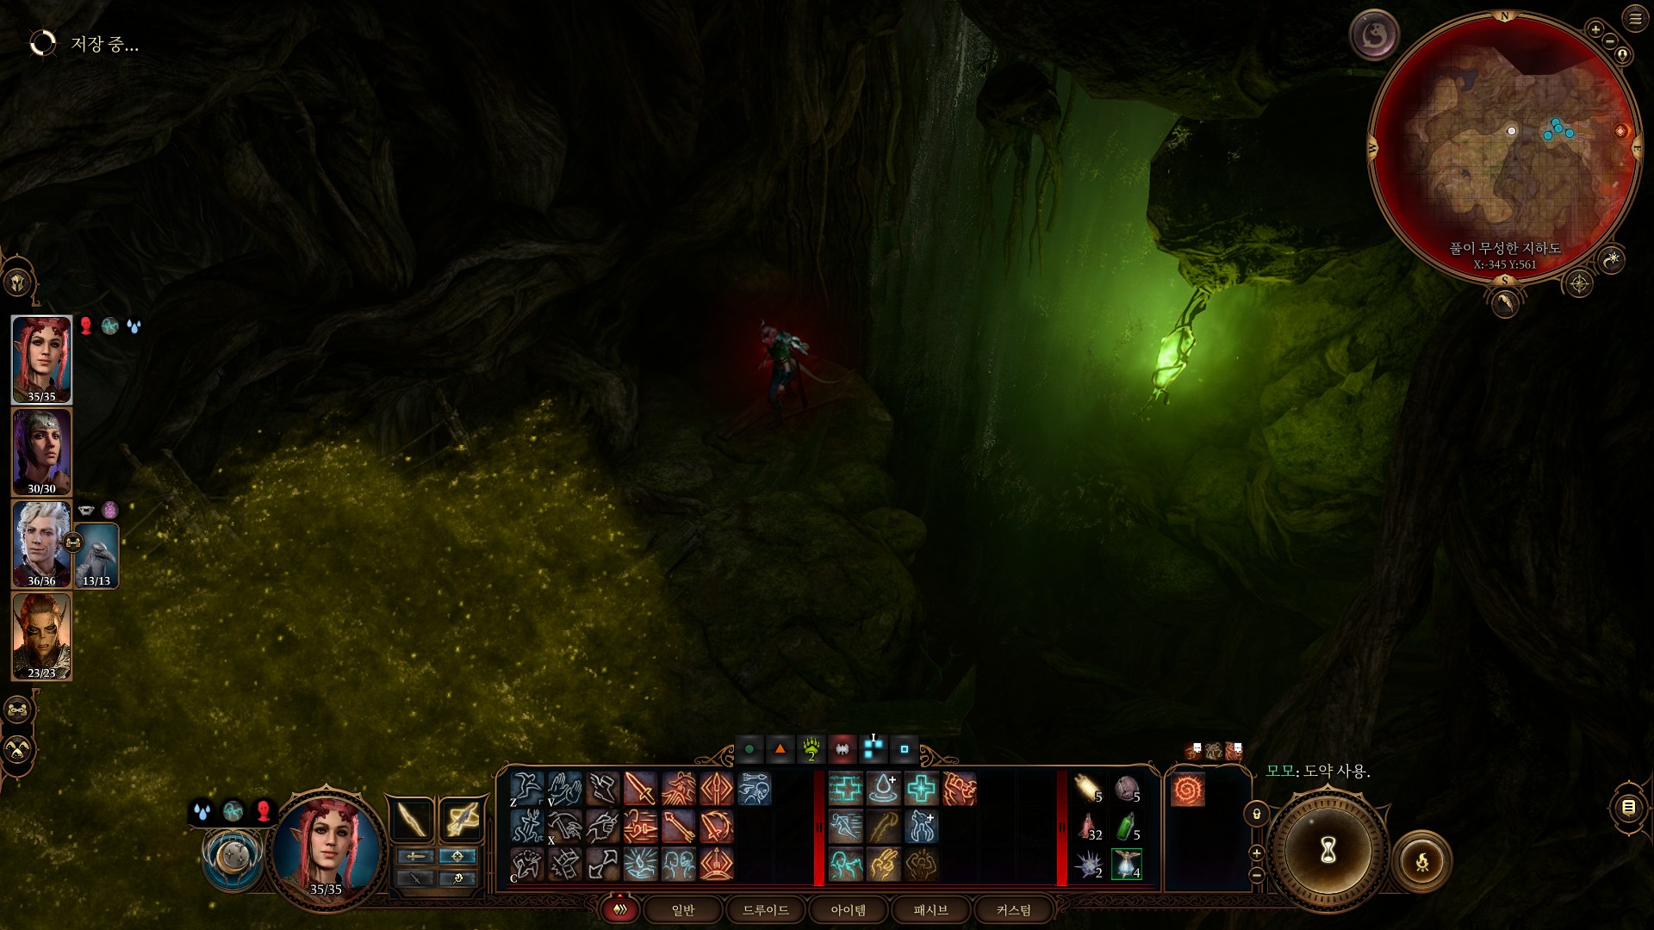Image resolution: width=1654 pixels, height=930 pixels.
Task: Use the green bottle with count 5
Action: 1127,827
